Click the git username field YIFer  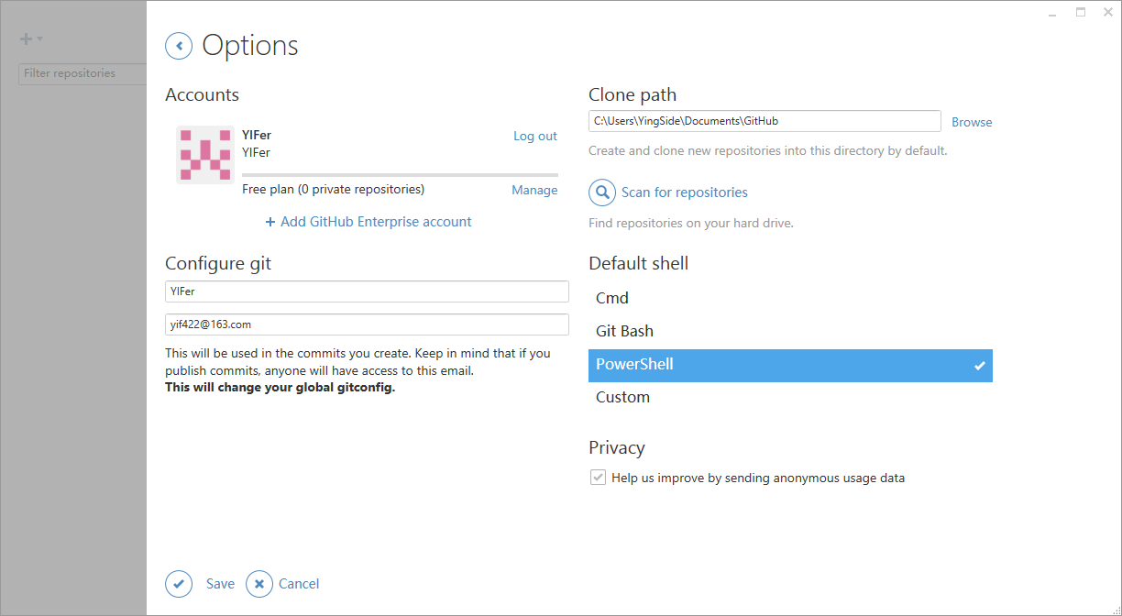click(x=367, y=291)
